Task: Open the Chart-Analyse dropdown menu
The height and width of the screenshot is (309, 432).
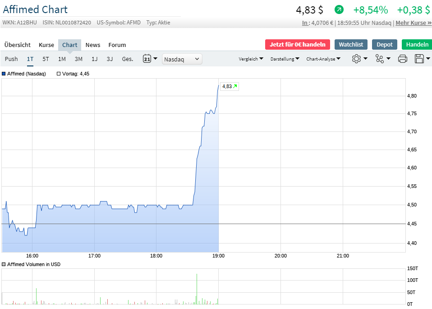Action: (x=323, y=59)
